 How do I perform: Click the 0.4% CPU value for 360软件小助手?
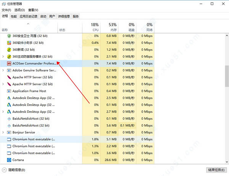95,43
